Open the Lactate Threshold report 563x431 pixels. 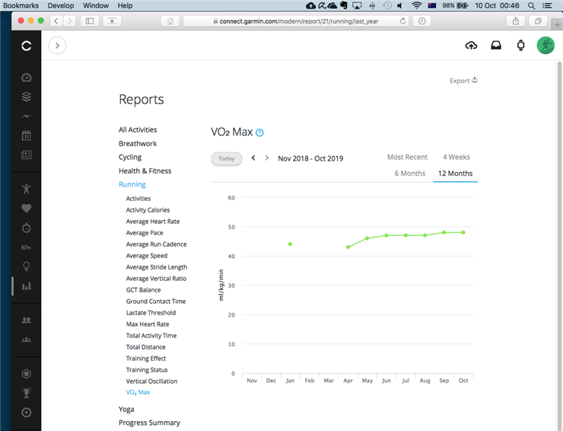[x=151, y=313]
